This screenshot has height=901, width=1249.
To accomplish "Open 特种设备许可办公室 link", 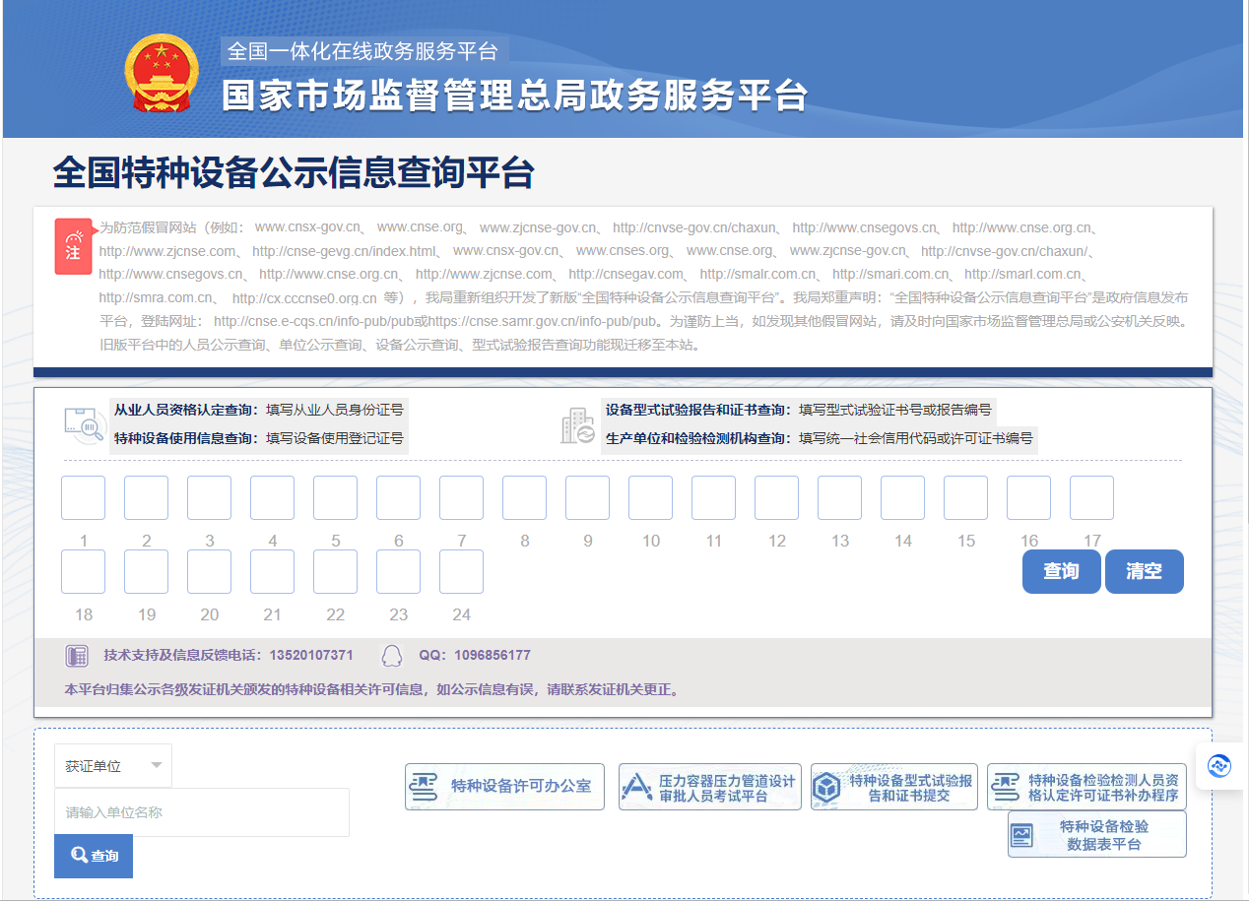I will pyautogui.click(x=504, y=787).
